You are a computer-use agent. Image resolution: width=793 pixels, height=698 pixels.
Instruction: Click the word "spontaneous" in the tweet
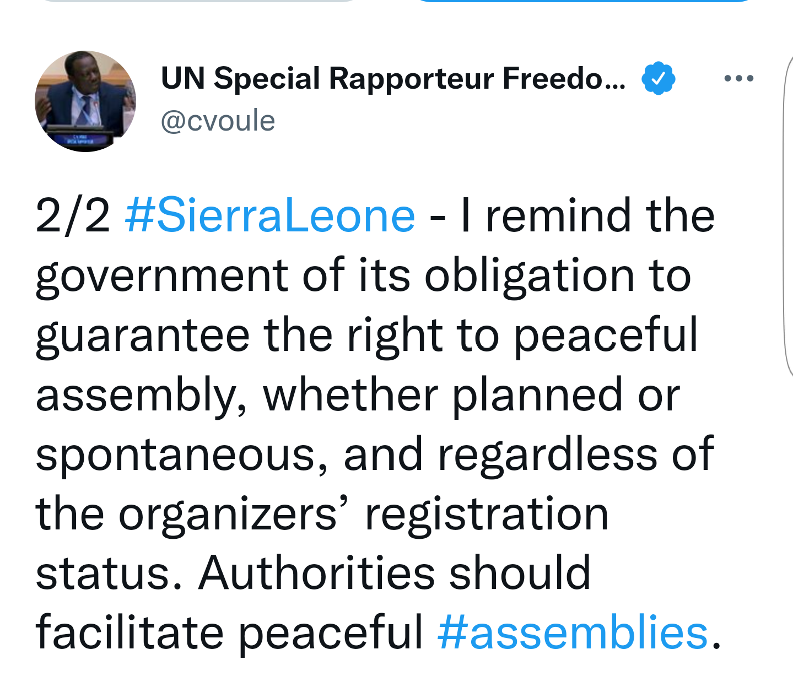click(182, 455)
